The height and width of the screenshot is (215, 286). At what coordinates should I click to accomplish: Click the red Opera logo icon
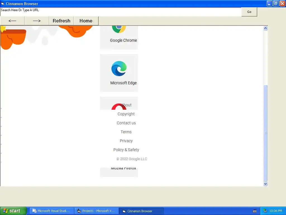pos(119,107)
